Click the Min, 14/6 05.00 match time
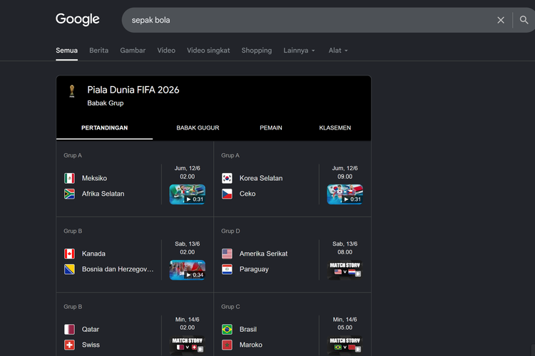535x356 pixels. tap(345, 323)
